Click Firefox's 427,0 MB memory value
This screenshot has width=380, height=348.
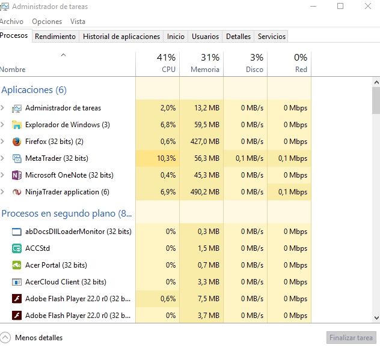coord(205,142)
